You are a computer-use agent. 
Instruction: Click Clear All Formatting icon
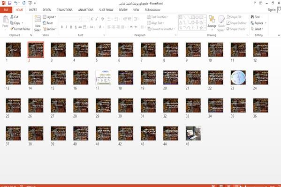coord(103,19)
